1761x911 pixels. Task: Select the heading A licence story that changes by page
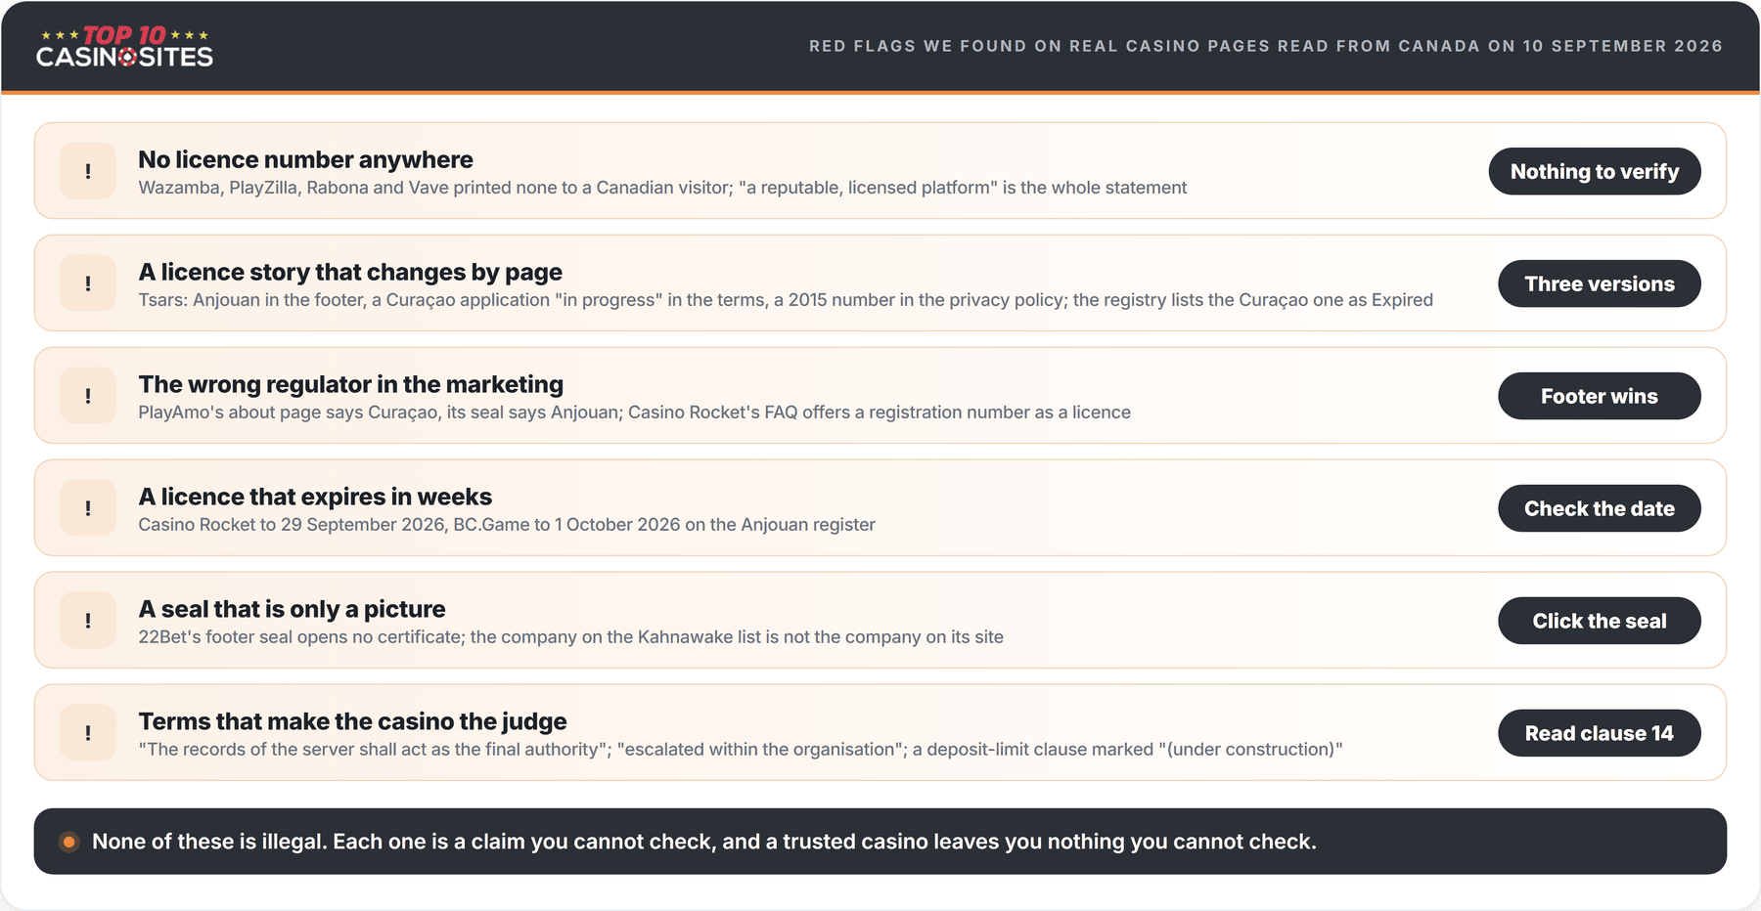point(350,272)
